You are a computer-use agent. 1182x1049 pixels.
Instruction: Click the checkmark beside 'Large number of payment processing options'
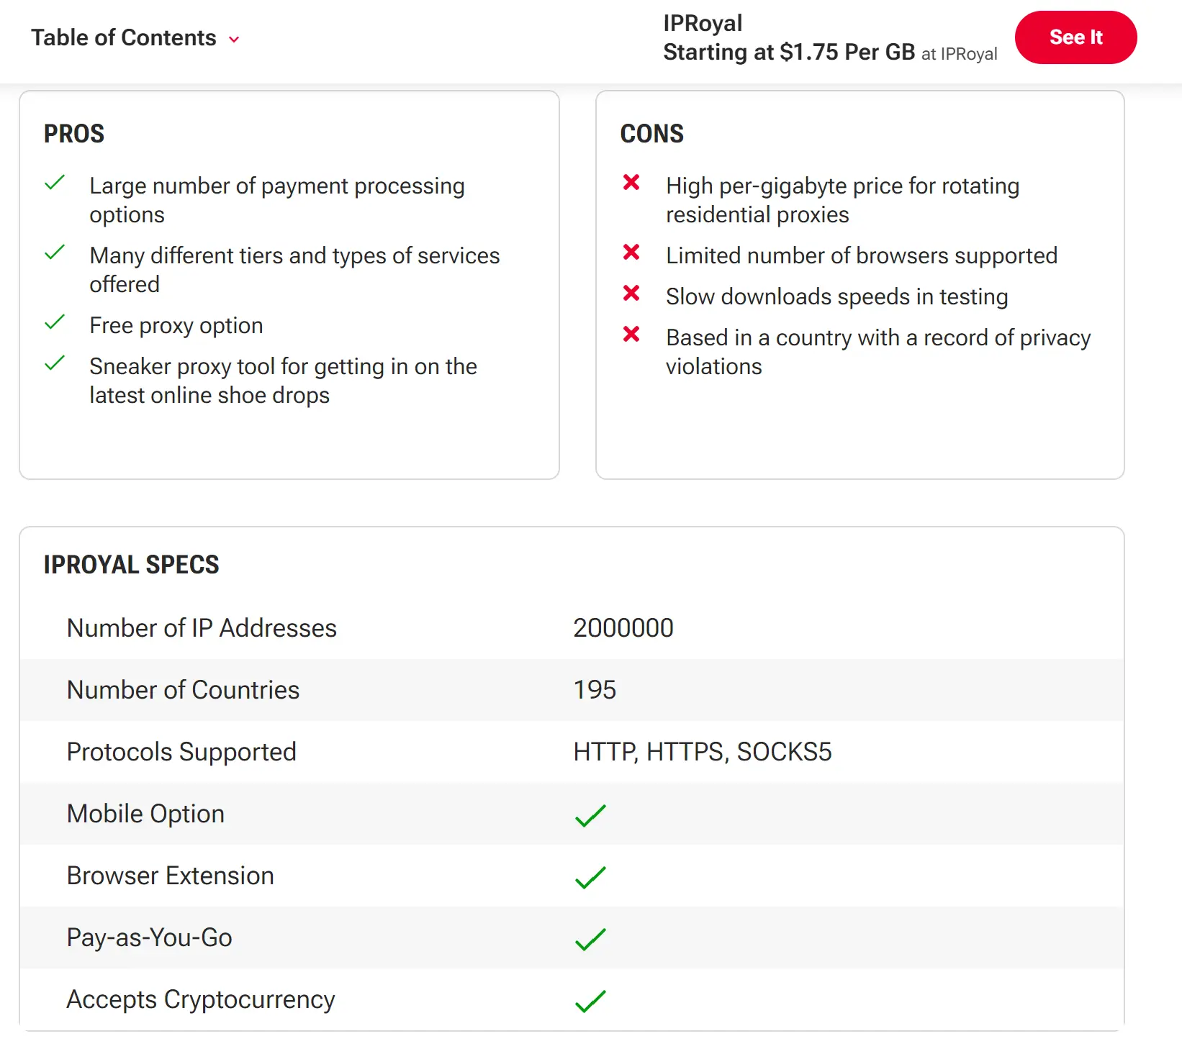55,183
